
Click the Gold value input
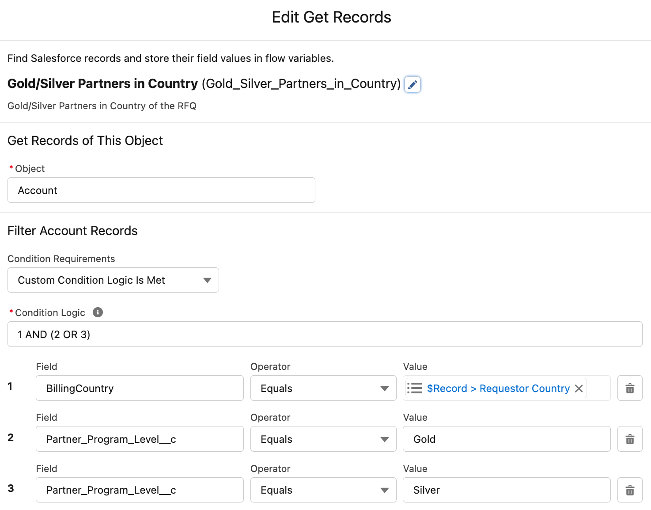506,439
